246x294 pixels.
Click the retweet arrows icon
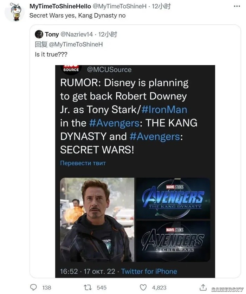[88, 287]
